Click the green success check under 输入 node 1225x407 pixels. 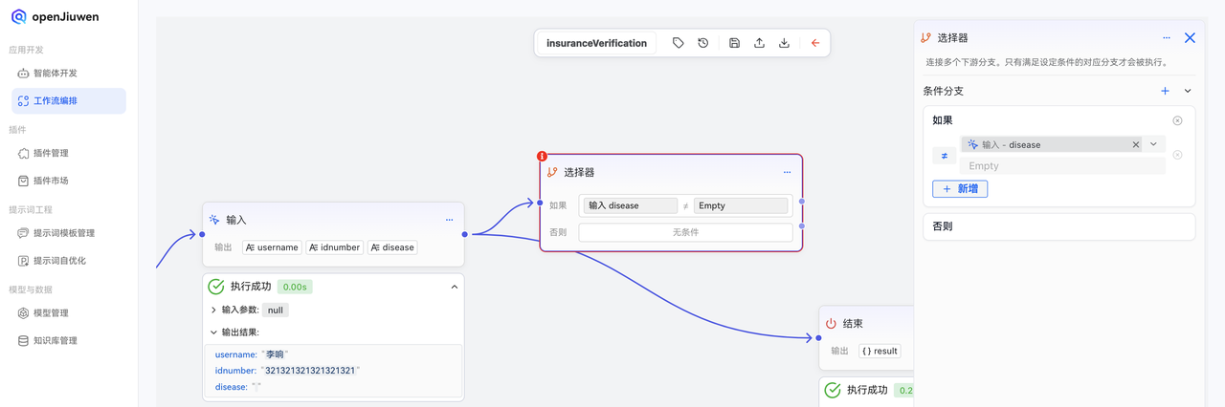(216, 287)
